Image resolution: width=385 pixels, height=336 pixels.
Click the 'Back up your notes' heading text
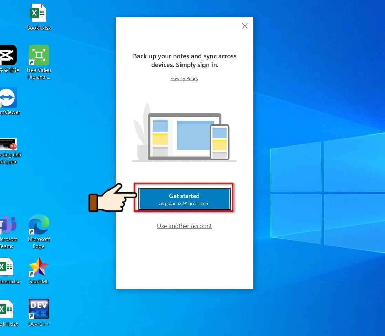coord(185,60)
